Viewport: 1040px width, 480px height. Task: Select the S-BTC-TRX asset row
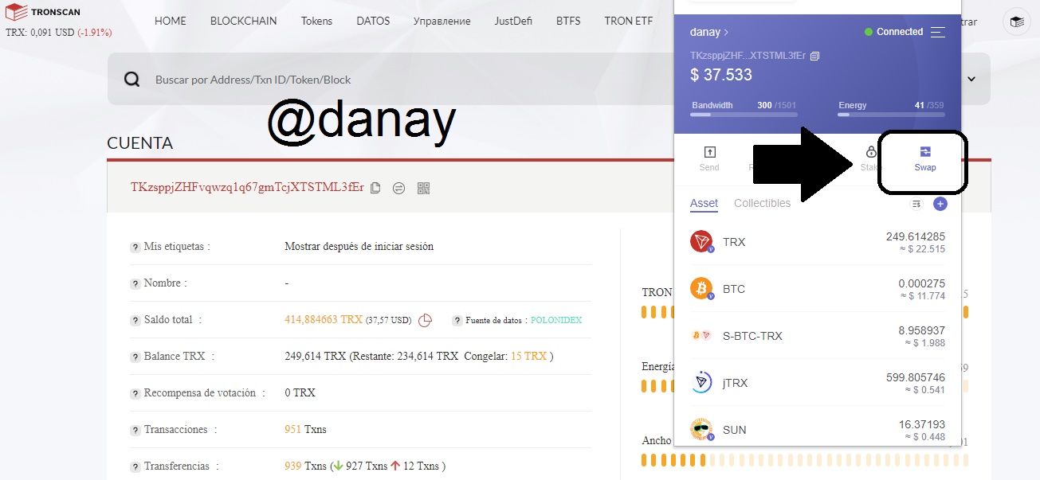pyautogui.click(x=818, y=336)
